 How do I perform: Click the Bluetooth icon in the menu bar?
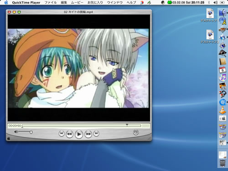point(209,3)
